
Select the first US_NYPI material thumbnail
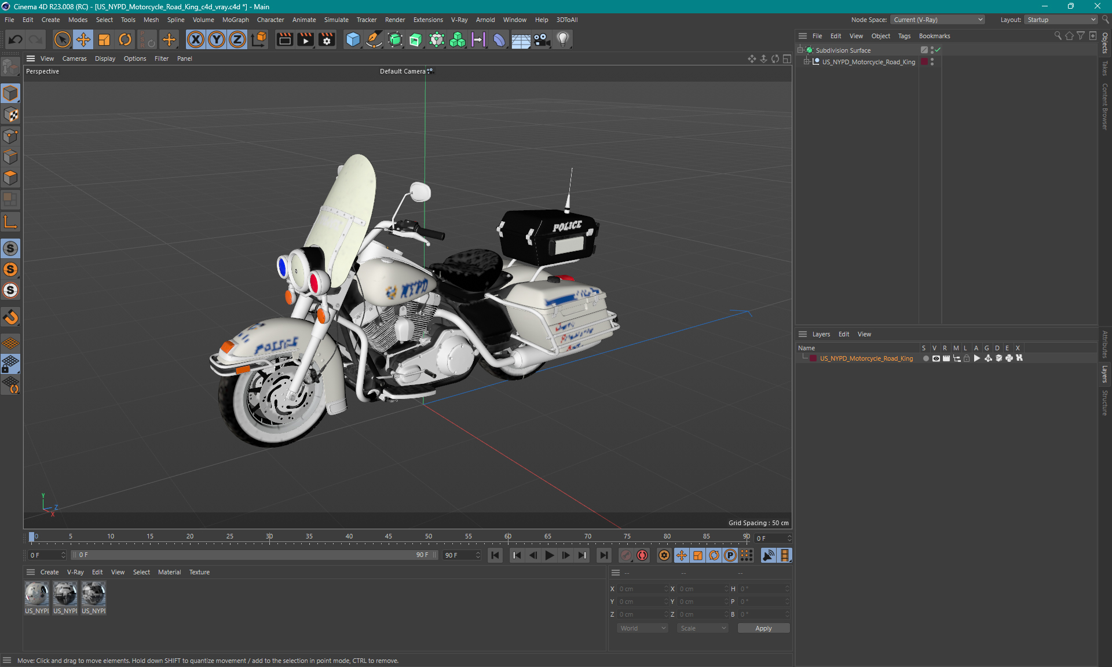pos(36,593)
